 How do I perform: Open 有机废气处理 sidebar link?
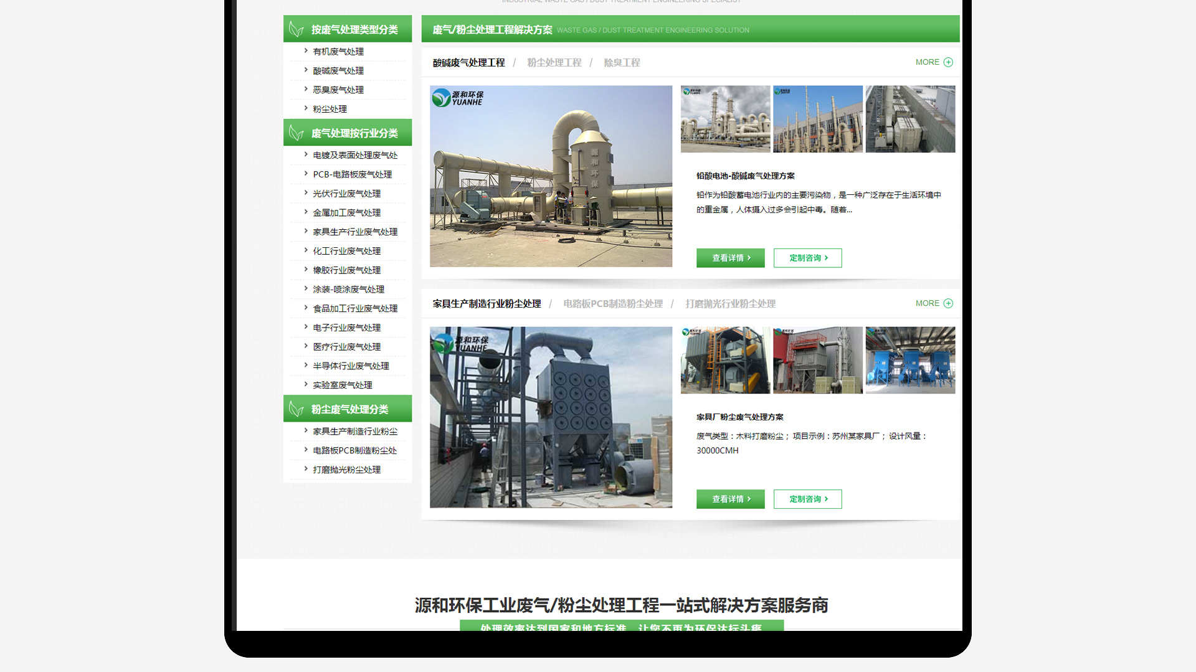point(338,52)
